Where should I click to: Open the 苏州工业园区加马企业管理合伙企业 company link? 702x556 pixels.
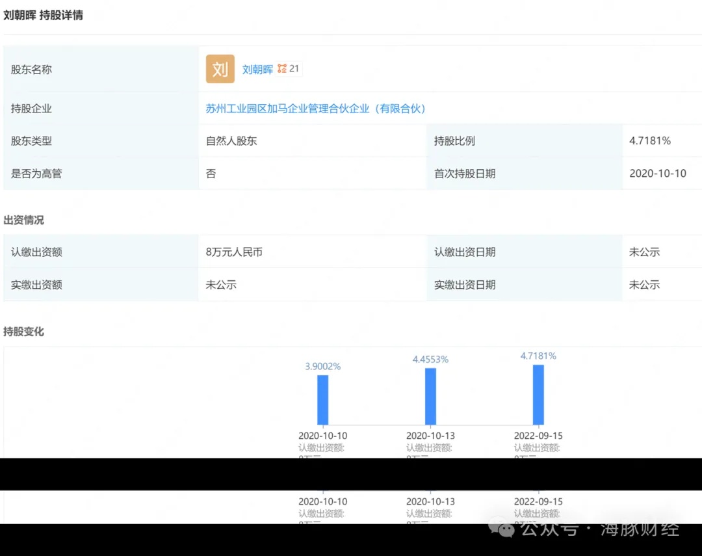coord(316,109)
